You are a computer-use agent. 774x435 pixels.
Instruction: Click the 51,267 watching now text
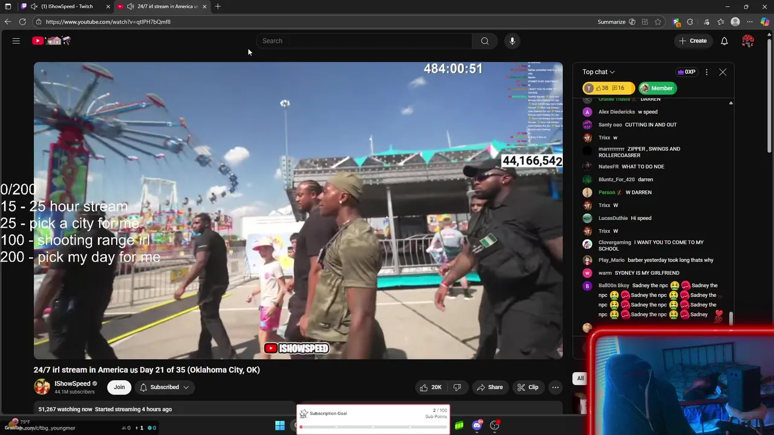65,409
